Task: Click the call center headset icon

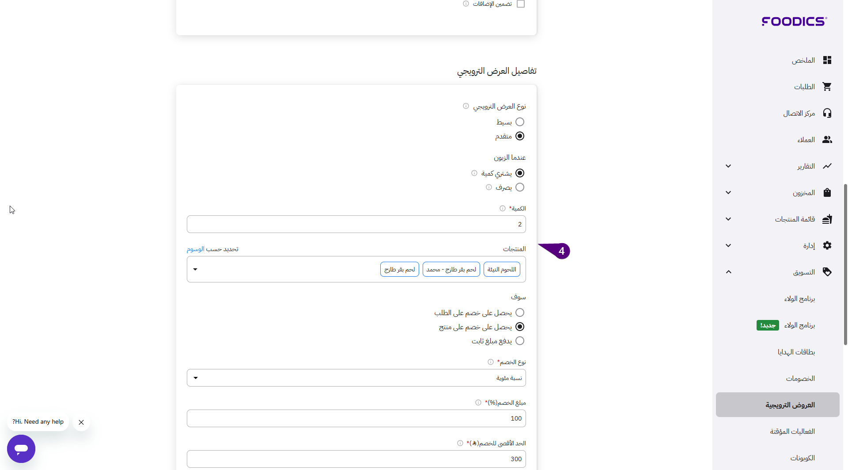Action: [827, 113]
